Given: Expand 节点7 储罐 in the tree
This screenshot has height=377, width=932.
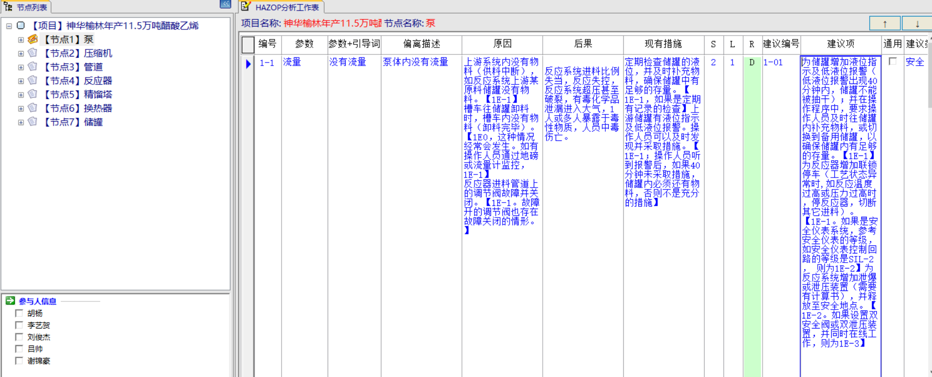Looking at the screenshot, I should [21, 122].
